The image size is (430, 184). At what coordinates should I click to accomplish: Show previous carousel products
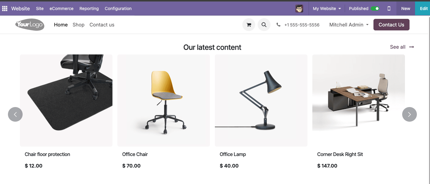coord(15,114)
